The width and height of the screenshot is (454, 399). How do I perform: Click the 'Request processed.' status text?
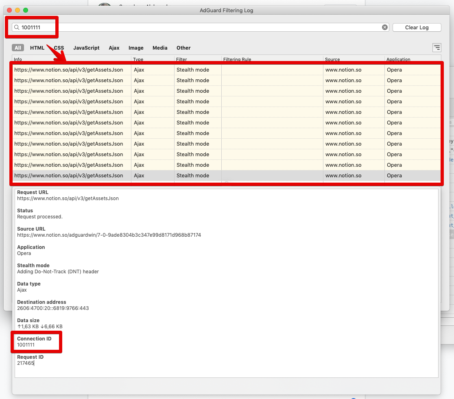[40, 217]
